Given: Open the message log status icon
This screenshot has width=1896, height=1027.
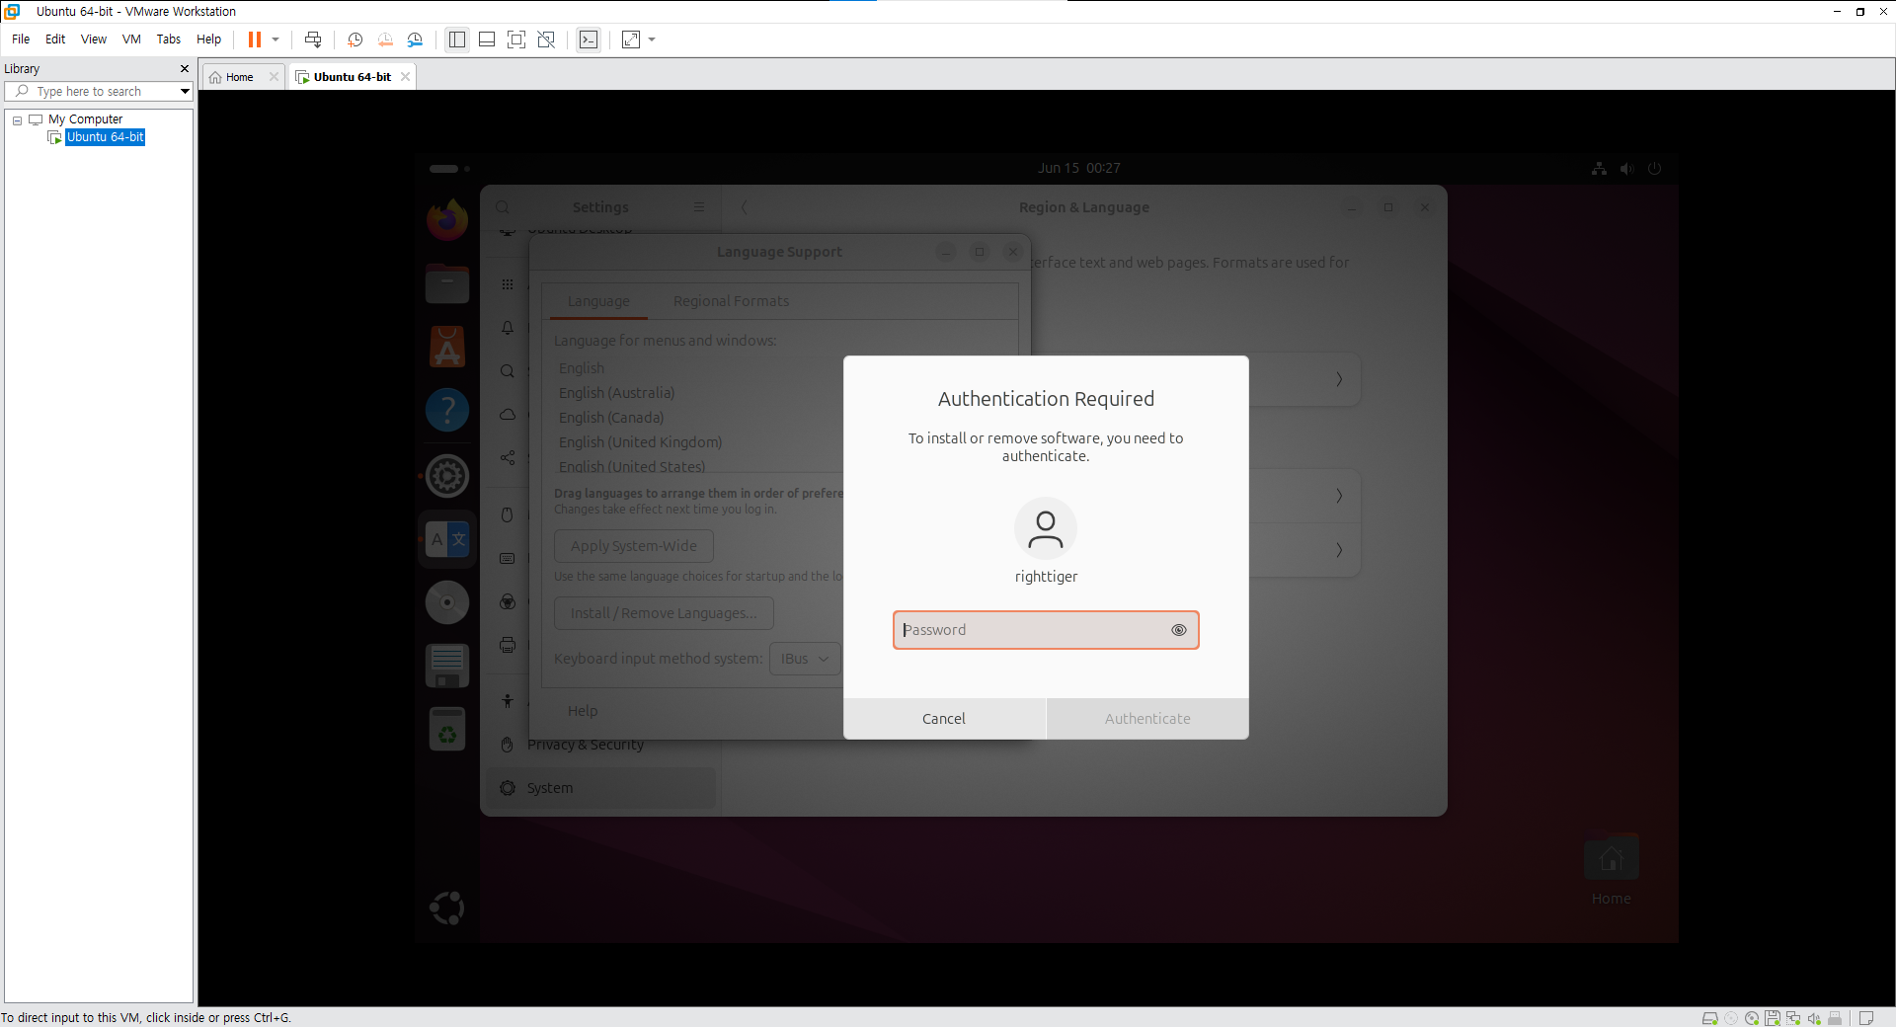Looking at the screenshot, I should (x=1866, y=1018).
